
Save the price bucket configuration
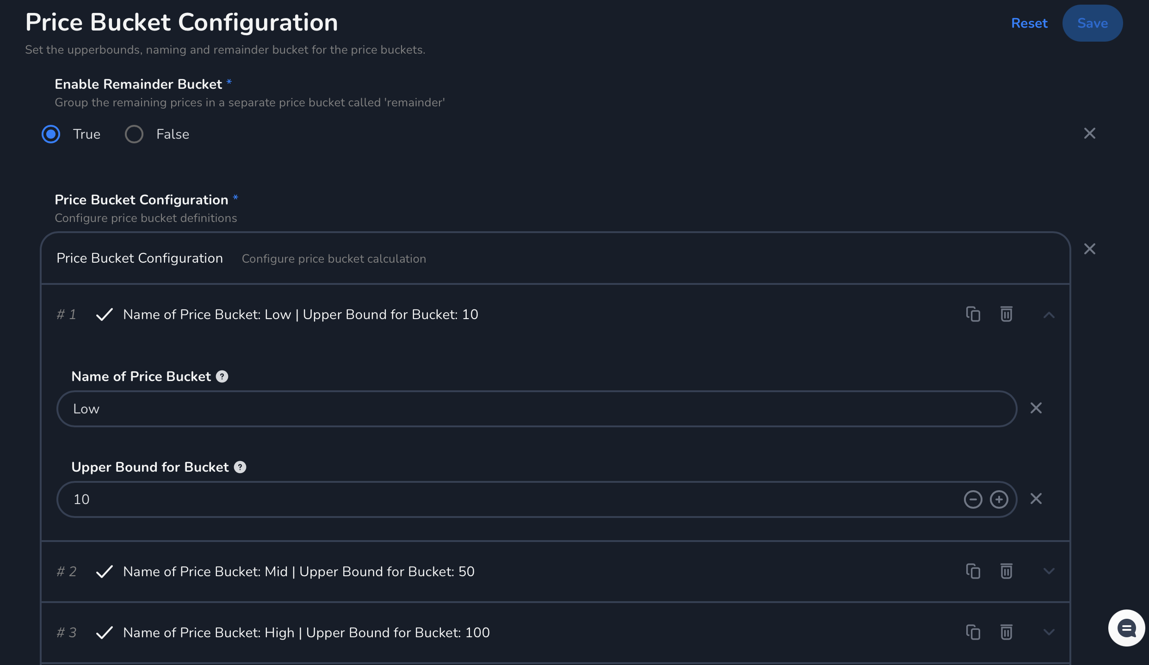(x=1092, y=23)
